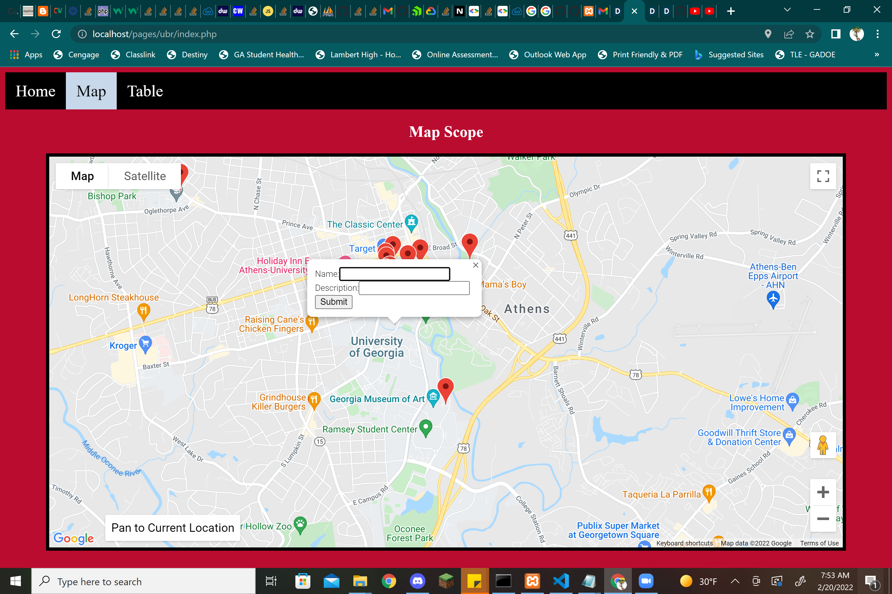
Task: Switch map to Satellite view
Action: click(x=144, y=176)
